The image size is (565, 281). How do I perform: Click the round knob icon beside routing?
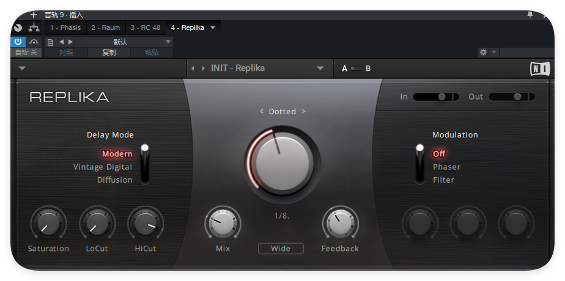tap(18, 27)
